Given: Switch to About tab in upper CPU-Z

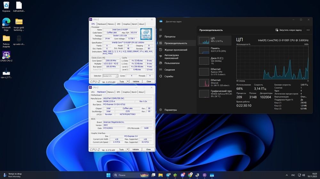Looking at the screenshot, I should pyautogui.click(x=141, y=24).
